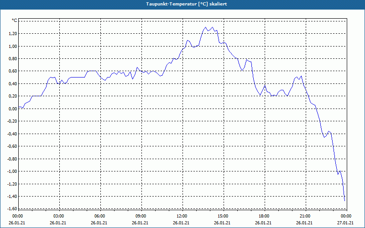
Task: Select the zero value "0,00" on the y-axis
Action: [x=14, y=109]
